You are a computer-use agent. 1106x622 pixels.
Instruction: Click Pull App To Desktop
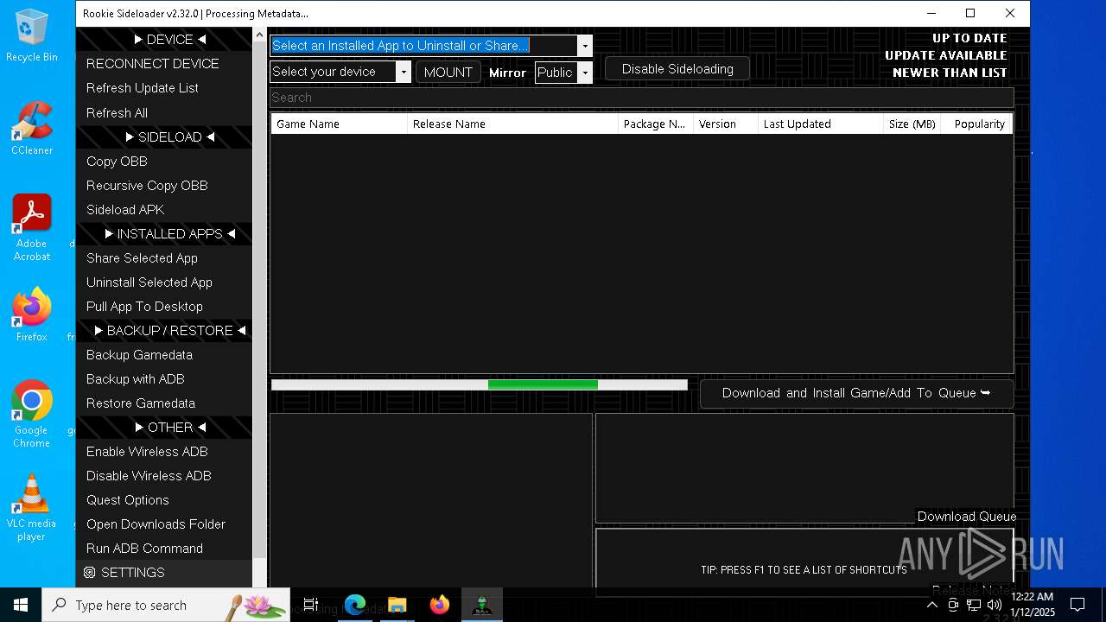[x=163, y=306]
